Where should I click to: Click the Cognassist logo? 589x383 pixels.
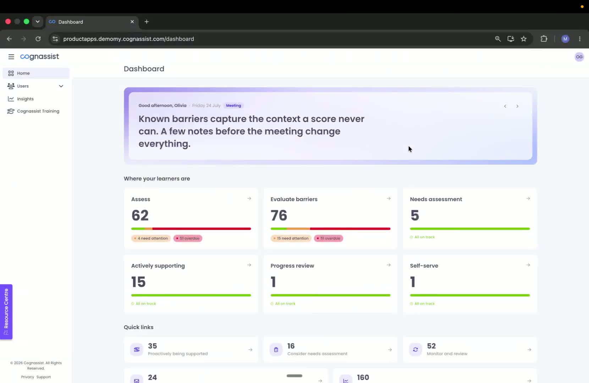coord(39,57)
